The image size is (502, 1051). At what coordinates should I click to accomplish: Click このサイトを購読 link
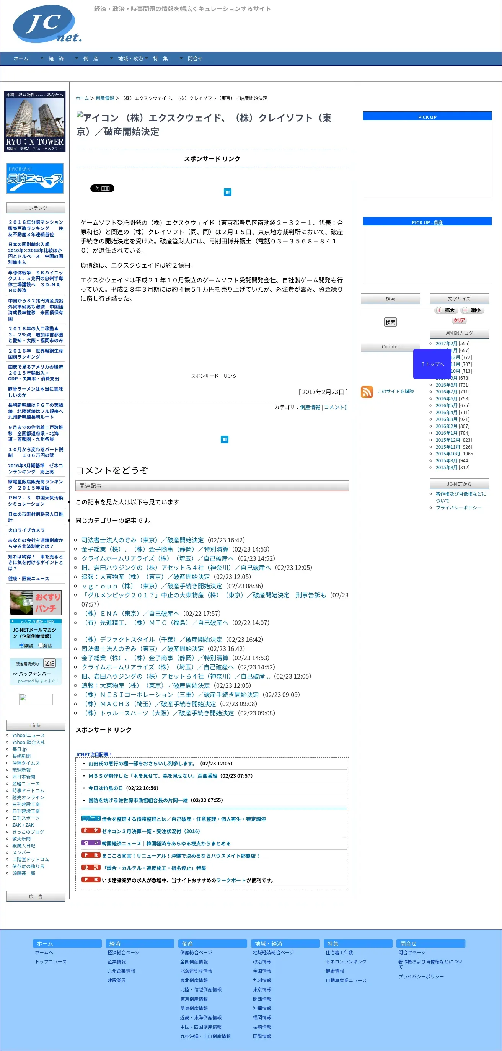[x=395, y=391]
